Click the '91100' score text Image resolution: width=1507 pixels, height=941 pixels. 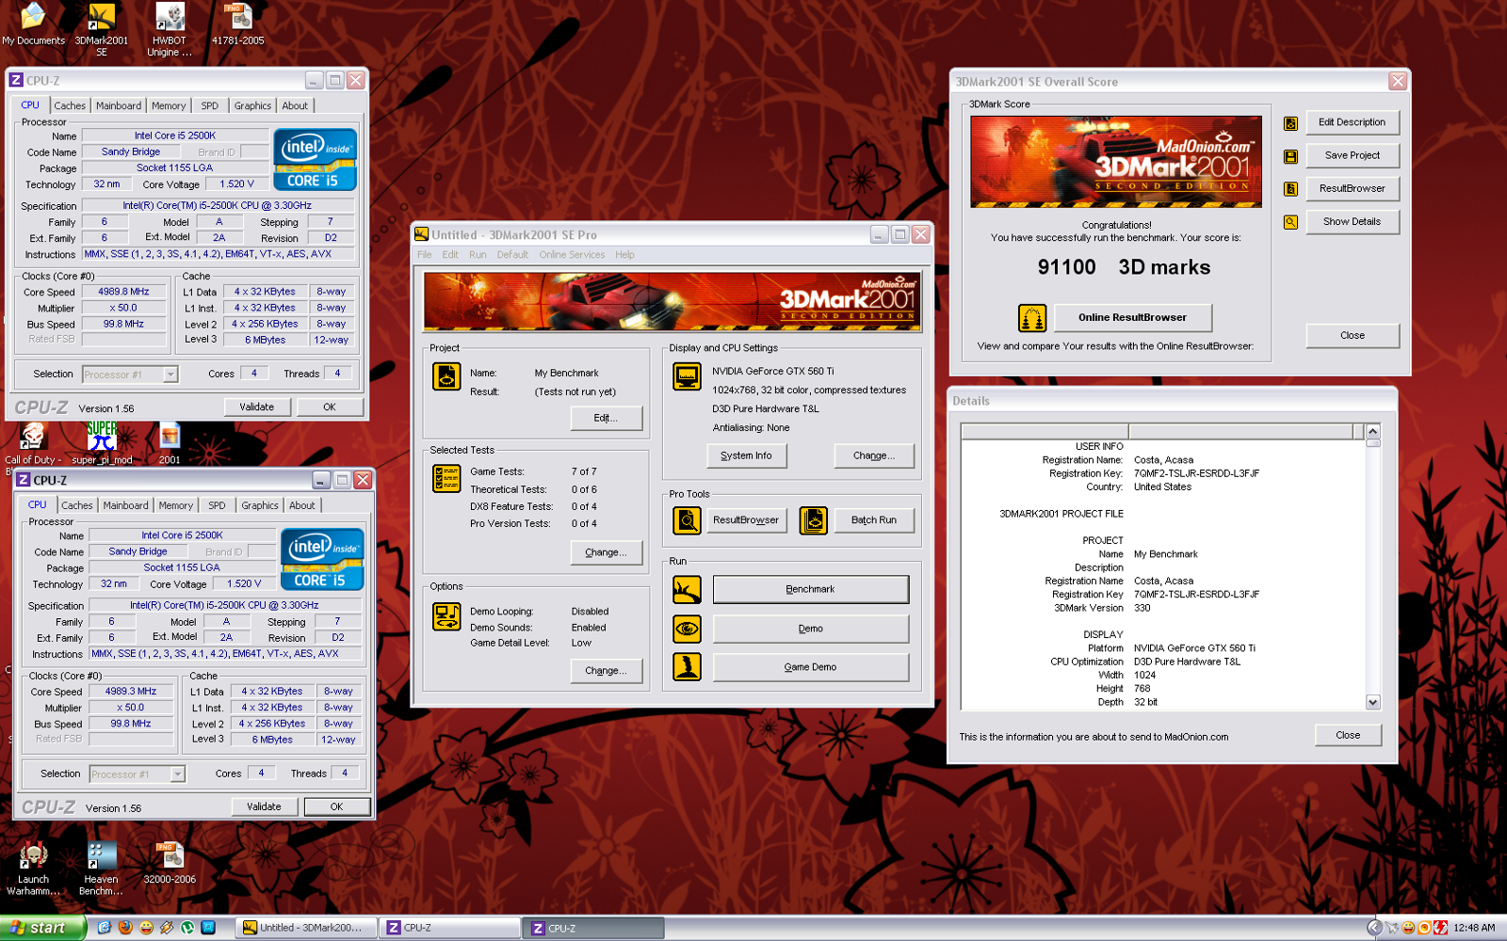(x=1066, y=267)
